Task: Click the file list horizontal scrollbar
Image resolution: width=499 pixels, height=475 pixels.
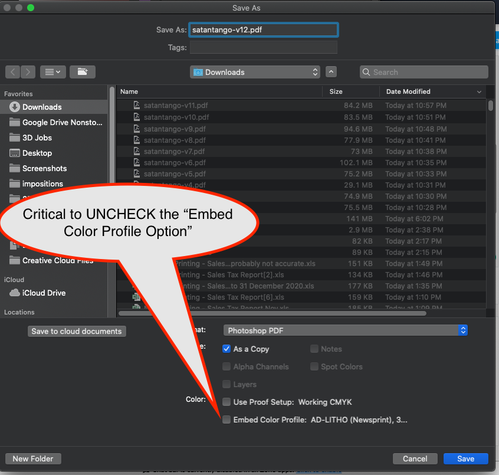Action: pos(273,313)
